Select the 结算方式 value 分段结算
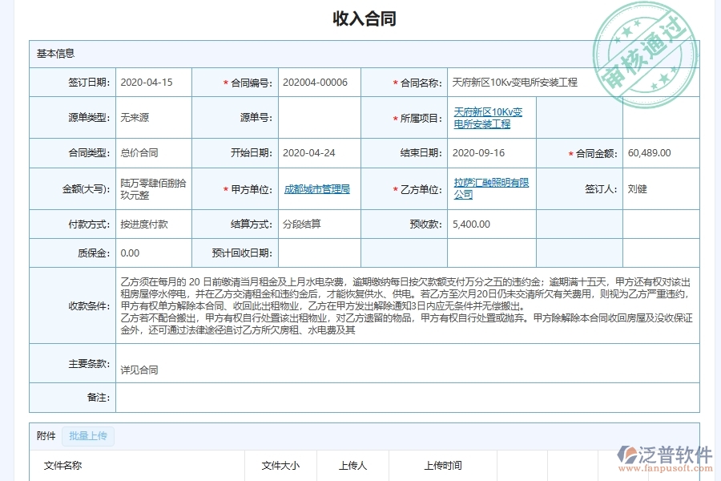Viewport: 721px width, 481px height. point(302,224)
